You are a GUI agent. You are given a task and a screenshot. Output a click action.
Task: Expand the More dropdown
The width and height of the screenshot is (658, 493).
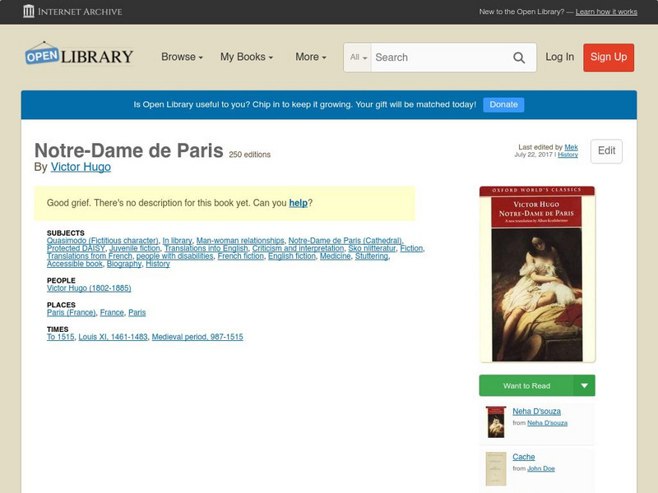[x=308, y=57]
